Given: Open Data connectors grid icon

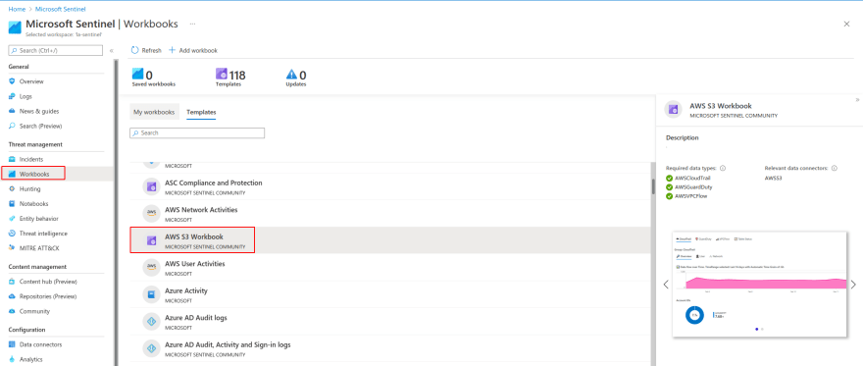Looking at the screenshot, I should click(x=12, y=344).
